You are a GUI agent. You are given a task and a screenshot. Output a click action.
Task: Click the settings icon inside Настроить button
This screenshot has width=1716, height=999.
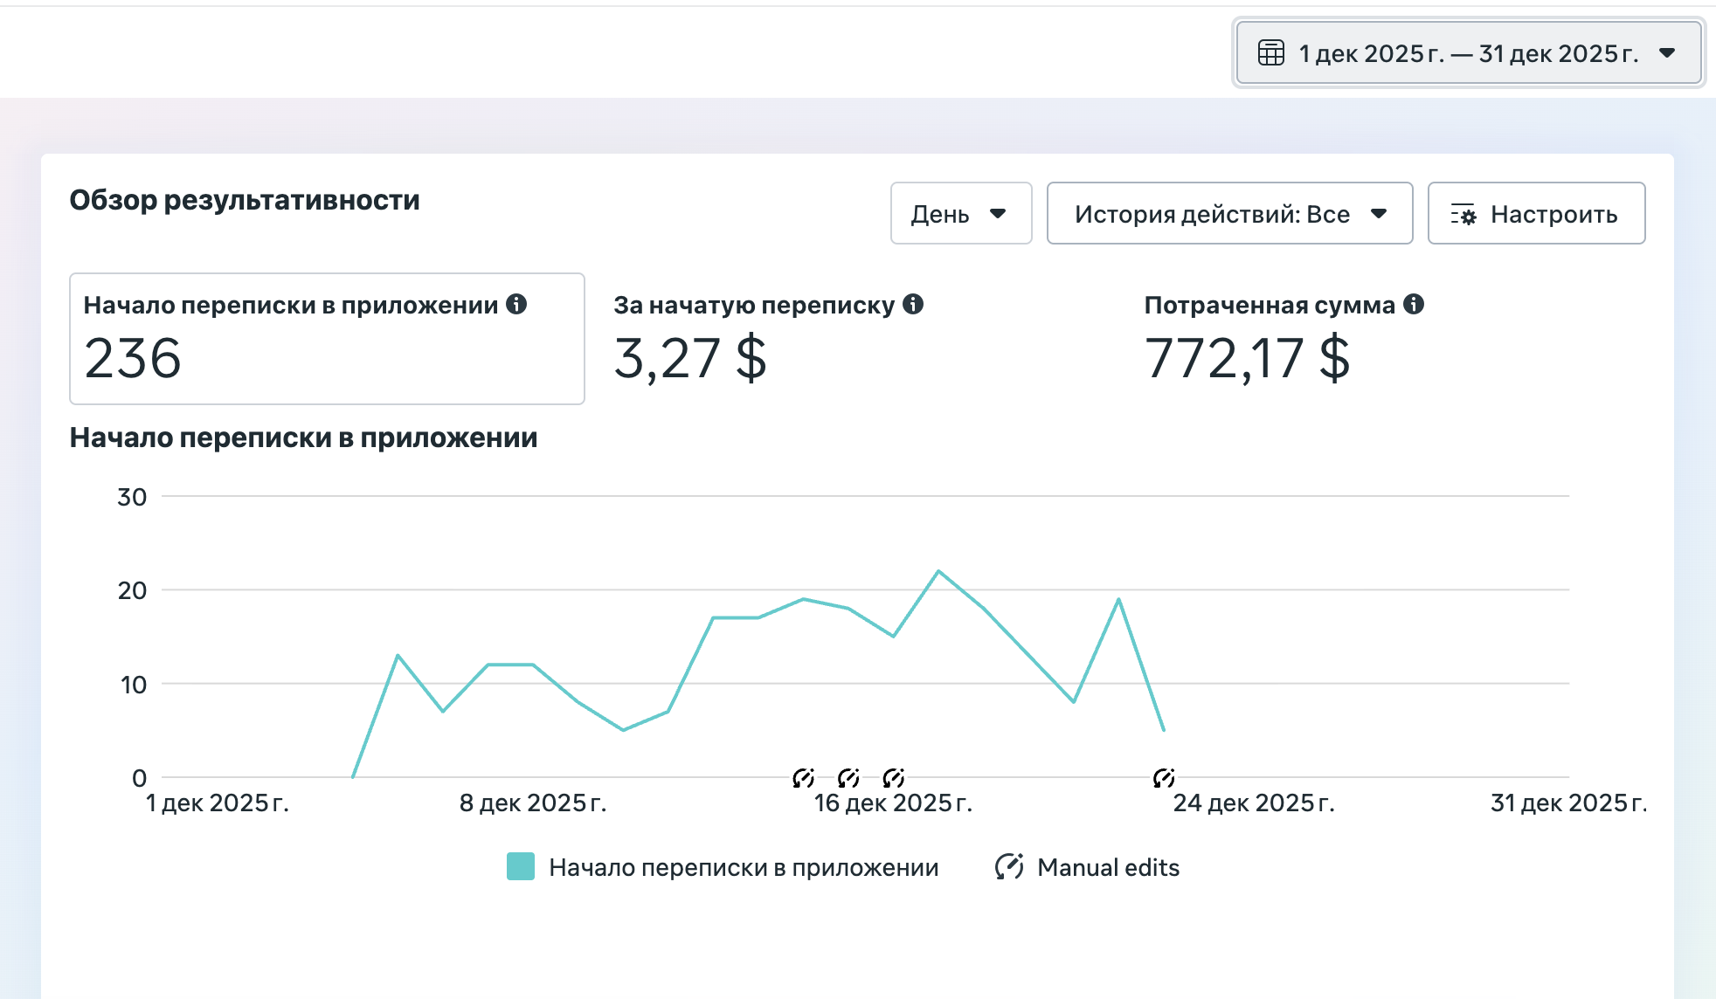tap(1463, 214)
